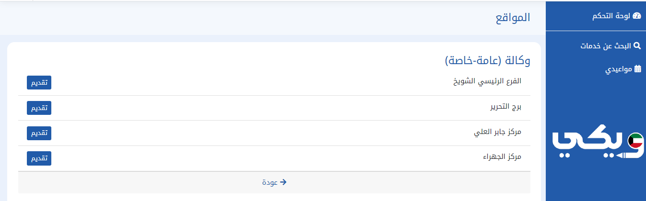
Task: Click the وكالة (عامة-خاصة) section heading
Action: click(487, 61)
